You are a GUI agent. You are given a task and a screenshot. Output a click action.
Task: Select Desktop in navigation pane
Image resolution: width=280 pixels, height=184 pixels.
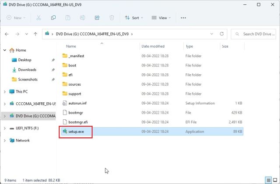pos(24,60)
